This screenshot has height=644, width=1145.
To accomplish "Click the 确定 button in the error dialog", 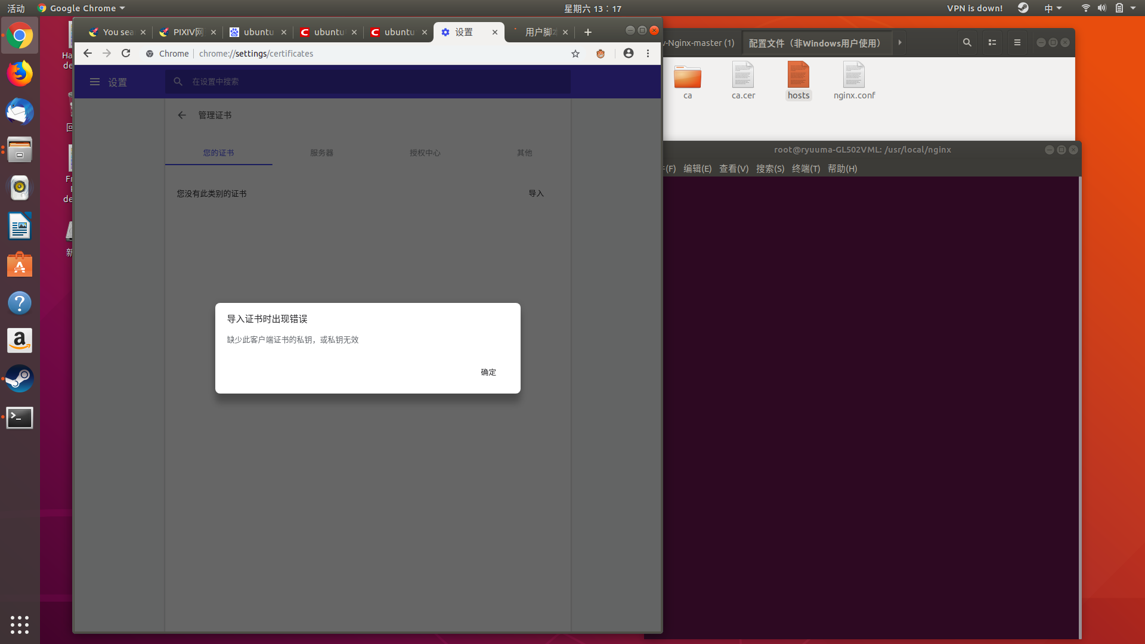I will click(488, 372).
